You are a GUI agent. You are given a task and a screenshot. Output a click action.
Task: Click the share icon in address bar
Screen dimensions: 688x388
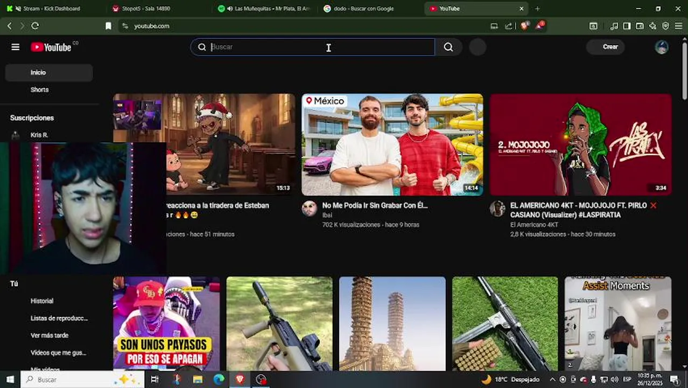[x=509, y=26]
